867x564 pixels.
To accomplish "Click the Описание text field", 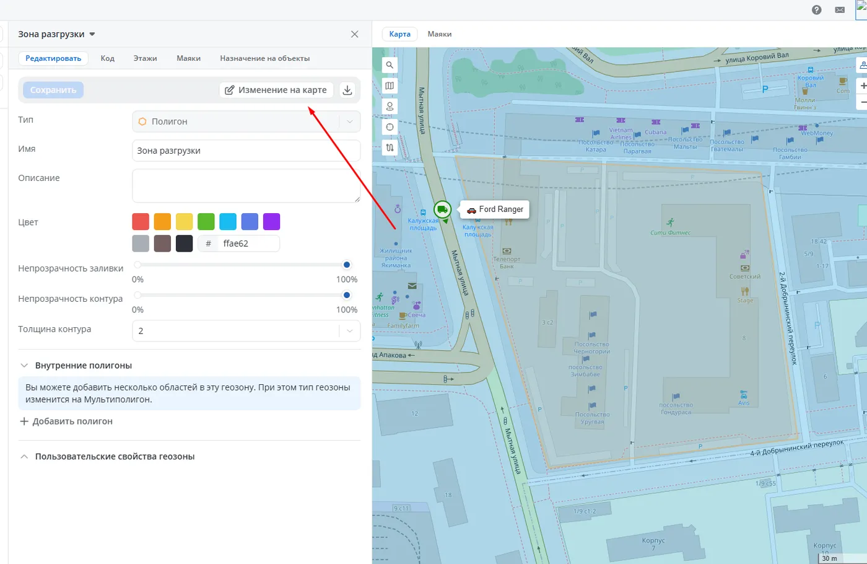I will click(x=246, y=185).
